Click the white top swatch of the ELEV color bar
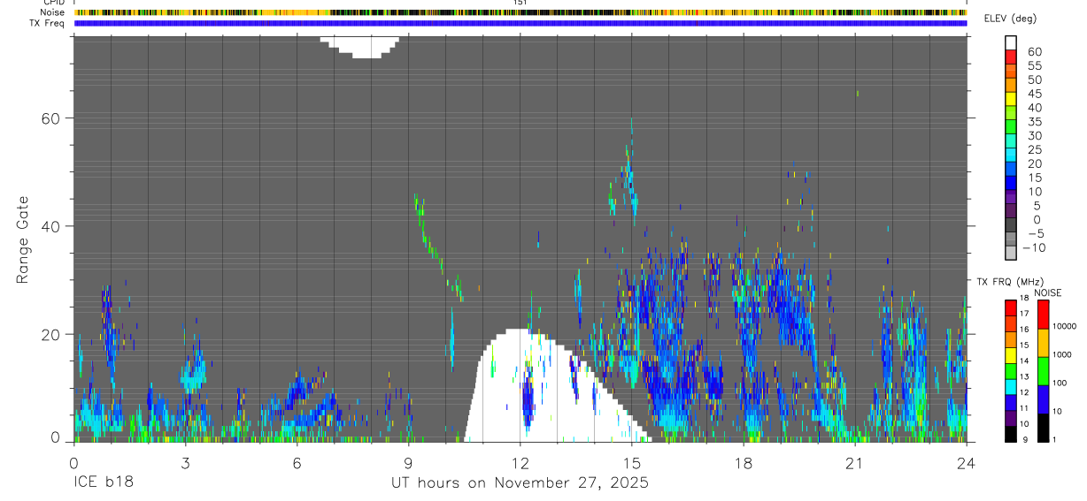The width and height of the screenshot is (1087, 501). click(x=1010, y=42)
